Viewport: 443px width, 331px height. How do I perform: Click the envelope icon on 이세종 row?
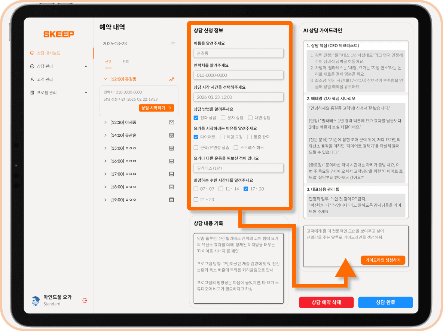click(171, 122)
